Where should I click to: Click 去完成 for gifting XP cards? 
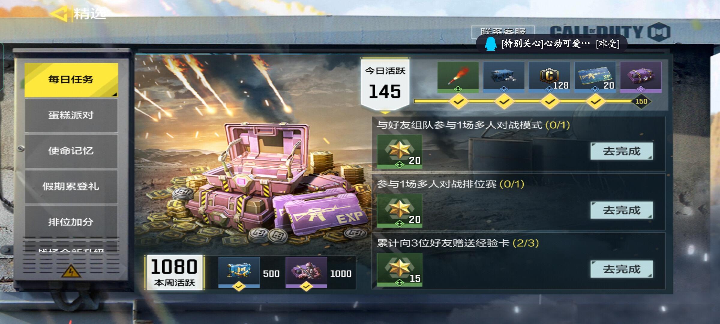click(x=622, y=269)
